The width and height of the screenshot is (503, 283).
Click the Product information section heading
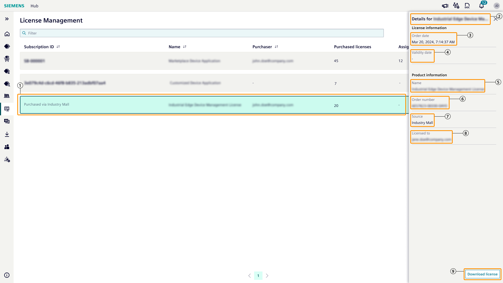pos(429,75)
